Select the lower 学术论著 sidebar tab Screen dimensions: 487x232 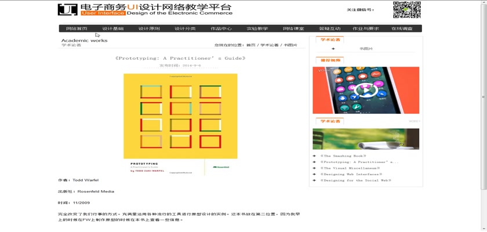(x=330, y=121)
